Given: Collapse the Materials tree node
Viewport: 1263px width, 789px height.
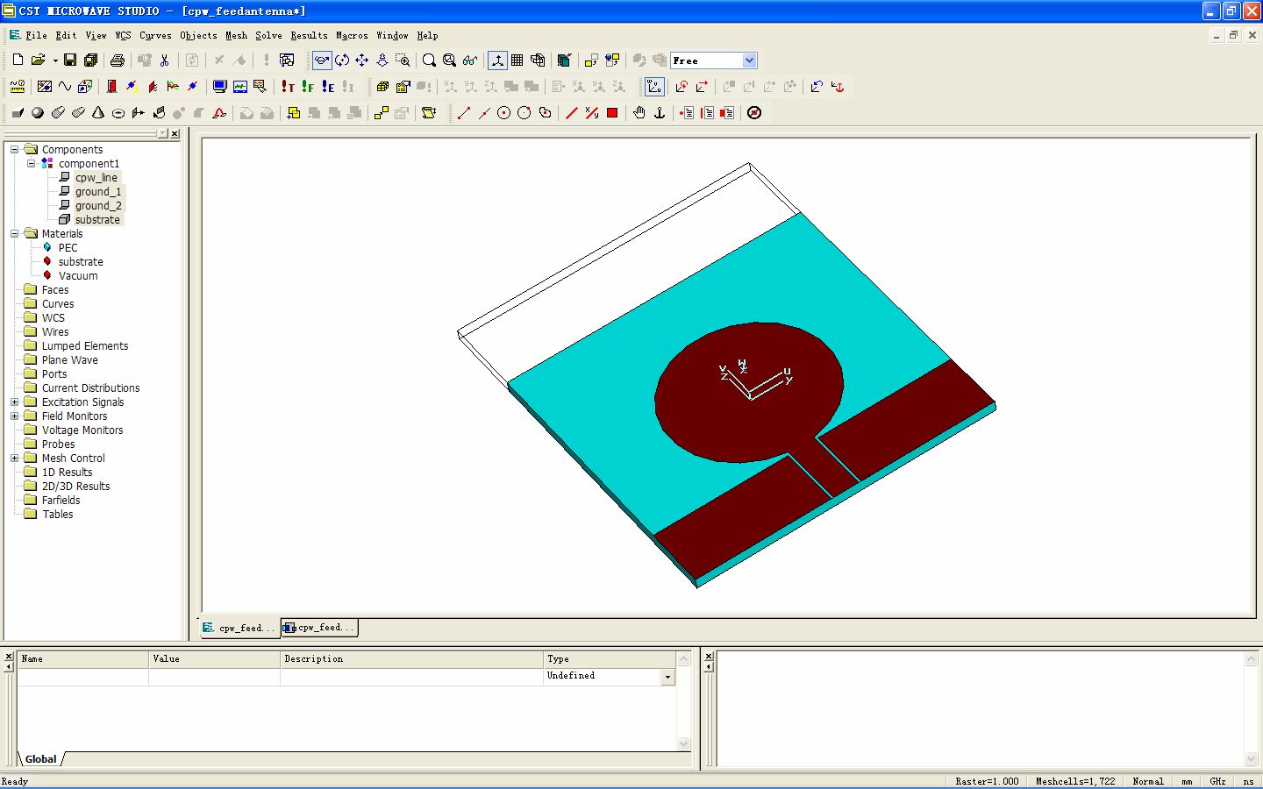Looking at the screenshot, I should 14,234.
